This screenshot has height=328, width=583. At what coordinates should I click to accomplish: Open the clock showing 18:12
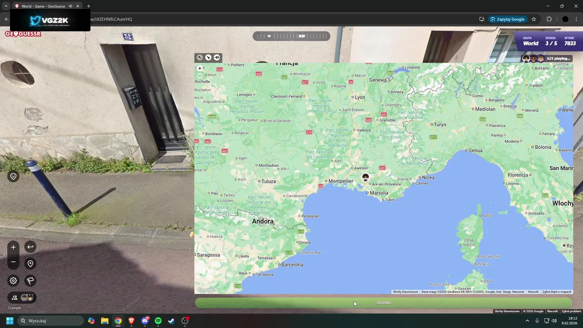click(569, 321)
